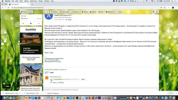Image resolution: width=178 pixels, height=100 pixels.
Task: Open the Переместить dropdown
Action: pyautogui.click(x=111, y=12)
